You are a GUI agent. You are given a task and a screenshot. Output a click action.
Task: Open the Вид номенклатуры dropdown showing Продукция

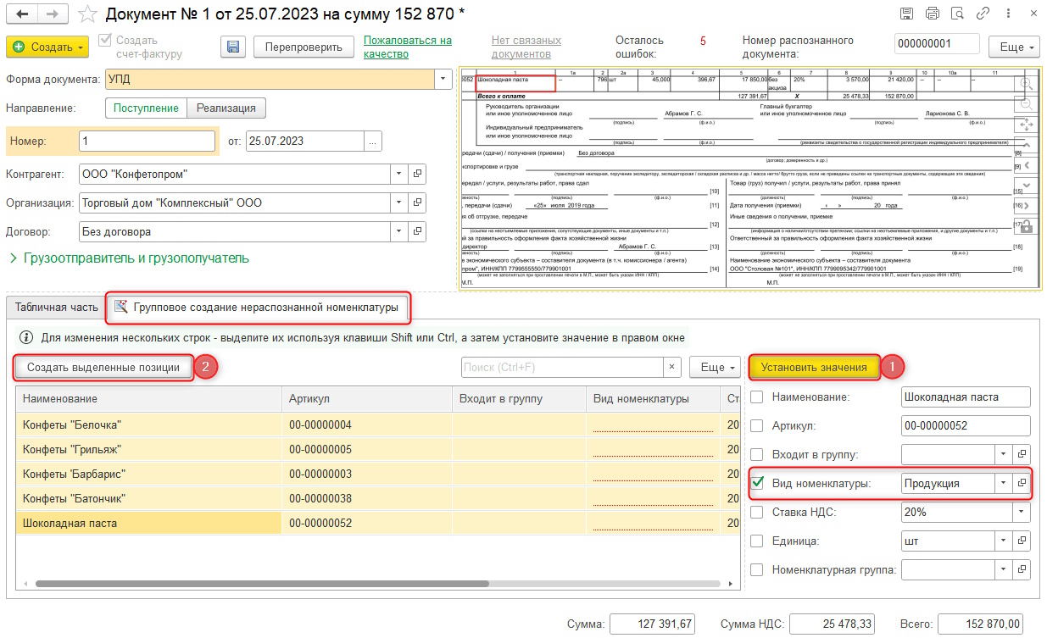(x=1004, y=482)
